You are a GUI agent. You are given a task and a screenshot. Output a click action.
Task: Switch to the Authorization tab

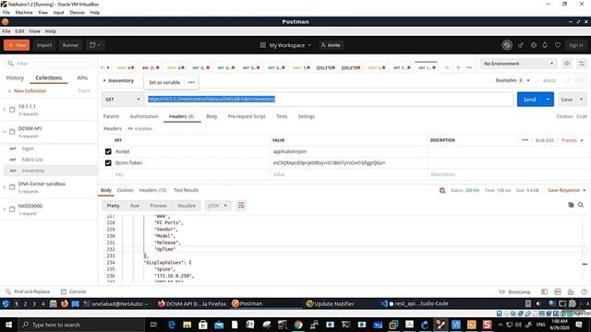coord(144,116)
